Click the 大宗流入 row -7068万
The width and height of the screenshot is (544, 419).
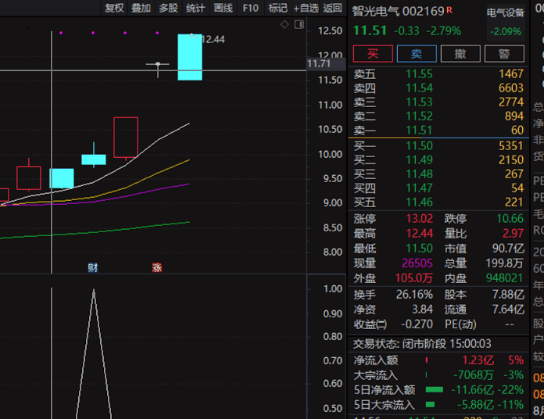[x=438, y=375]
